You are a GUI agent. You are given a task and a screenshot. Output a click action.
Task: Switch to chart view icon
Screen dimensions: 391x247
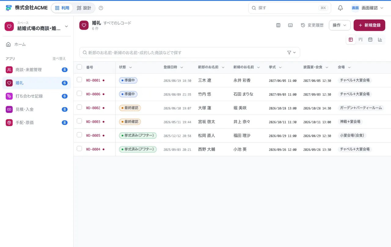tap(380, 40)
